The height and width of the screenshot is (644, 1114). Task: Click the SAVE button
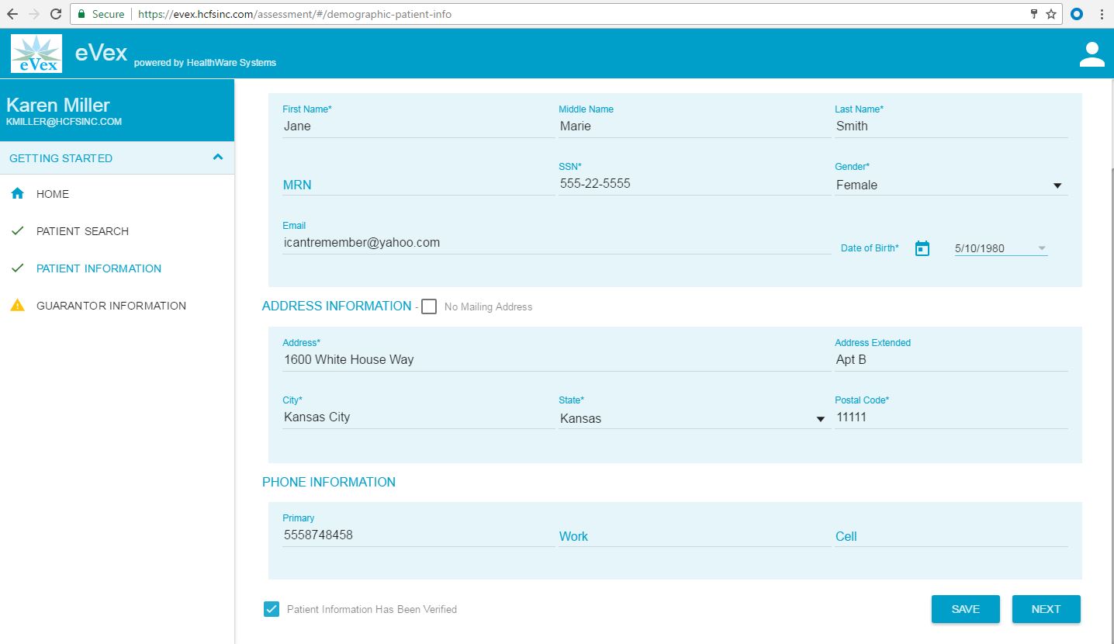pos(965,609)
